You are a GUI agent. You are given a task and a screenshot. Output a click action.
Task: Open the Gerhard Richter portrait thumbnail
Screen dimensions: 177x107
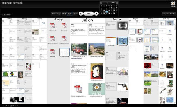tap(97, 71)
